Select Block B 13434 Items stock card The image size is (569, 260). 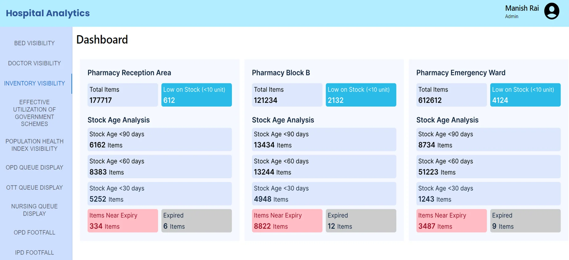tap(324, 139)
